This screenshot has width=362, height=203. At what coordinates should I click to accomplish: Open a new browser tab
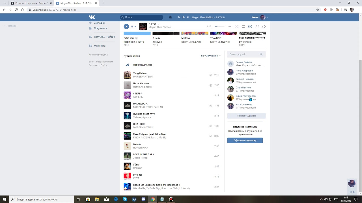tap(103, 3)
